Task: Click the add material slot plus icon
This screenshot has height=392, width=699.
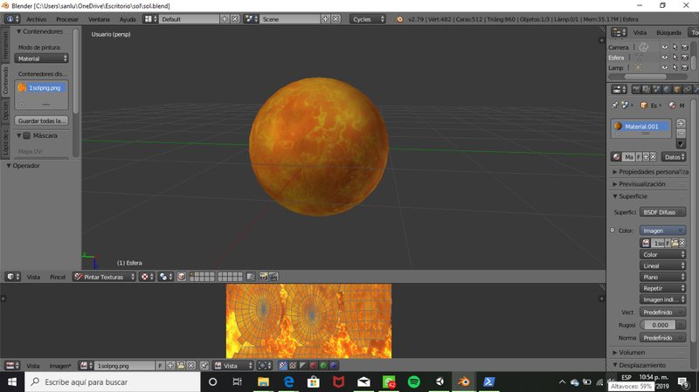Action: (x=681, y=123)
